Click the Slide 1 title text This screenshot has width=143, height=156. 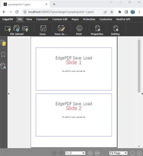click(74, 62)
